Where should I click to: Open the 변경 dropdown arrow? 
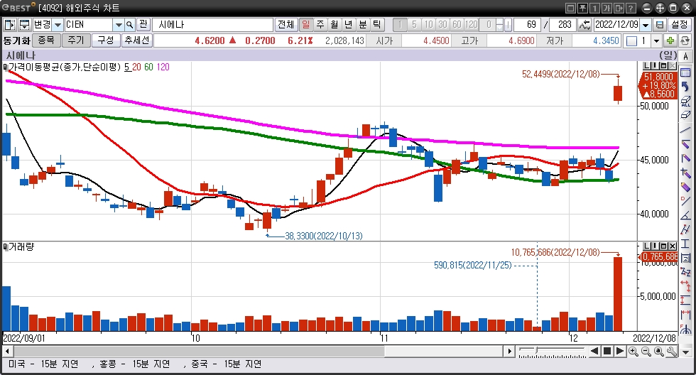point(58,24)
